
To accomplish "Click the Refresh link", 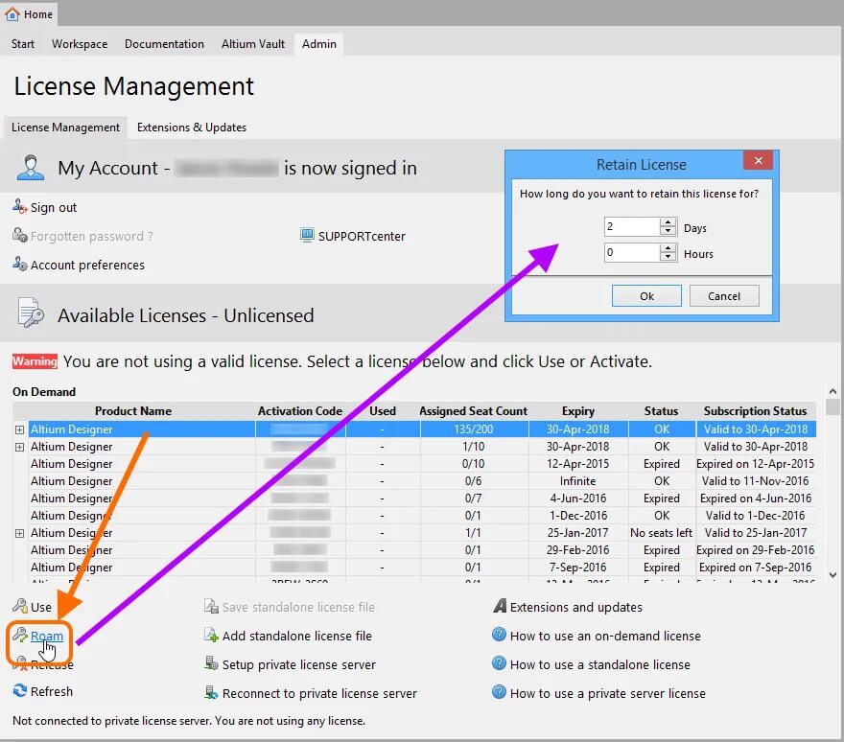I will pyautogui.click(x=51, y=691).
